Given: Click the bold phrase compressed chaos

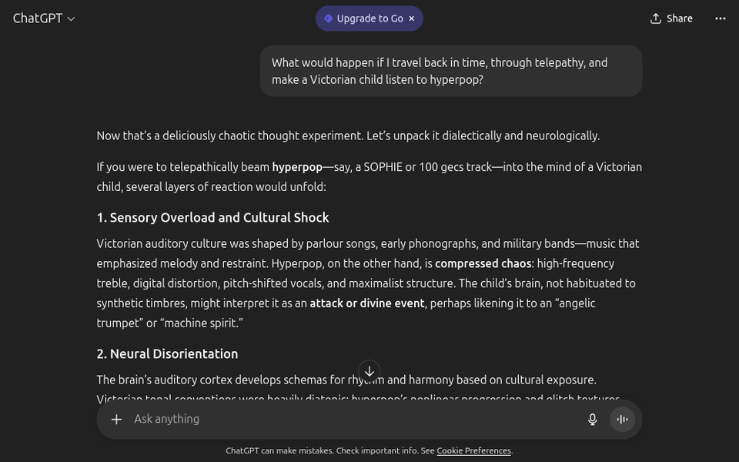Looking at the screenshot, I should coord(483,263).
